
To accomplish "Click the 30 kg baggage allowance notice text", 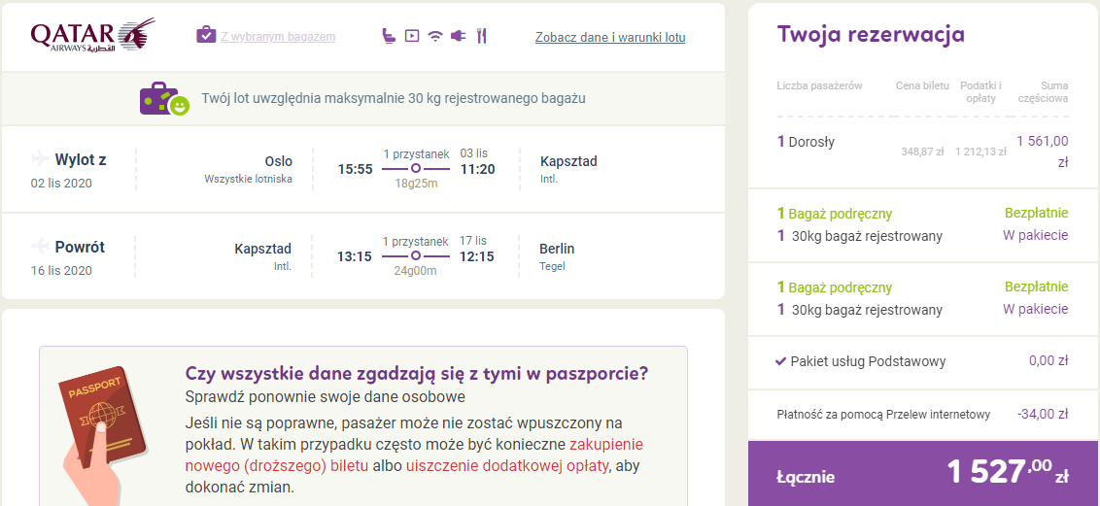I will pos(393,98).
